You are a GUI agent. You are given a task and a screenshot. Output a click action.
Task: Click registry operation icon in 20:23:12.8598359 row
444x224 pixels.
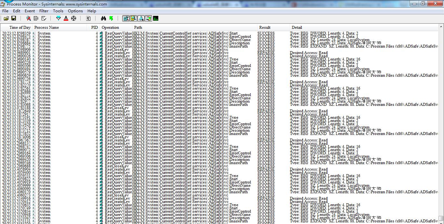(101, 33)
